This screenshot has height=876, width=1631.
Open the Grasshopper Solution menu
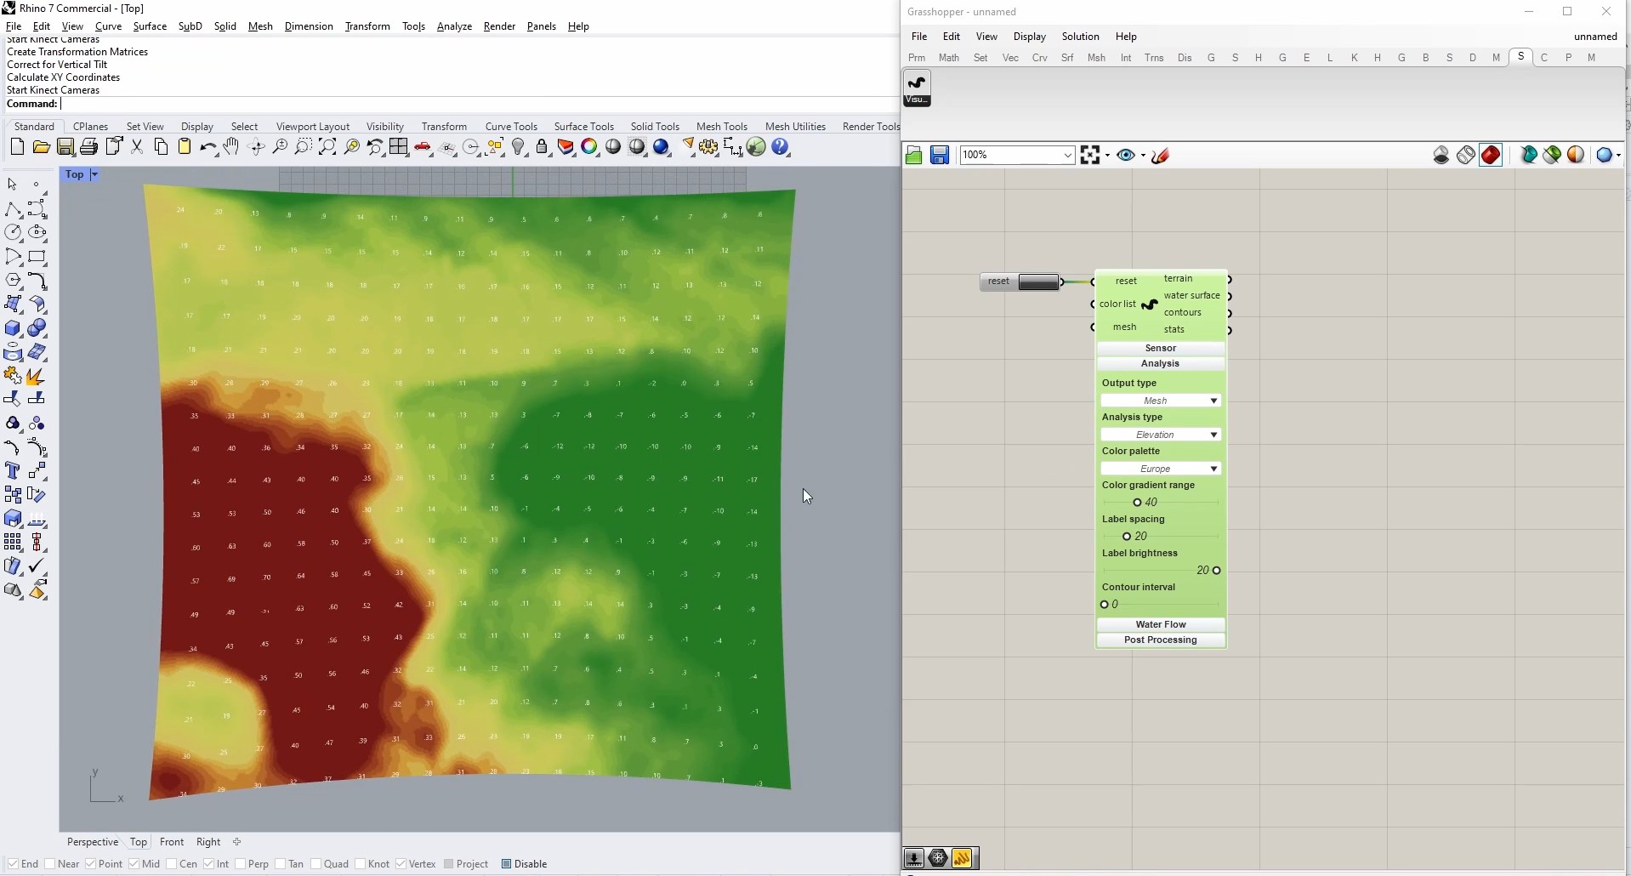tap(1080, 37)
